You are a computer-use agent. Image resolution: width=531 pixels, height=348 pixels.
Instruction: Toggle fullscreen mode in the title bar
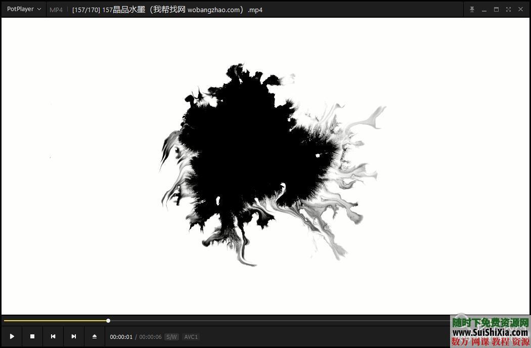(x=508, y=10)
